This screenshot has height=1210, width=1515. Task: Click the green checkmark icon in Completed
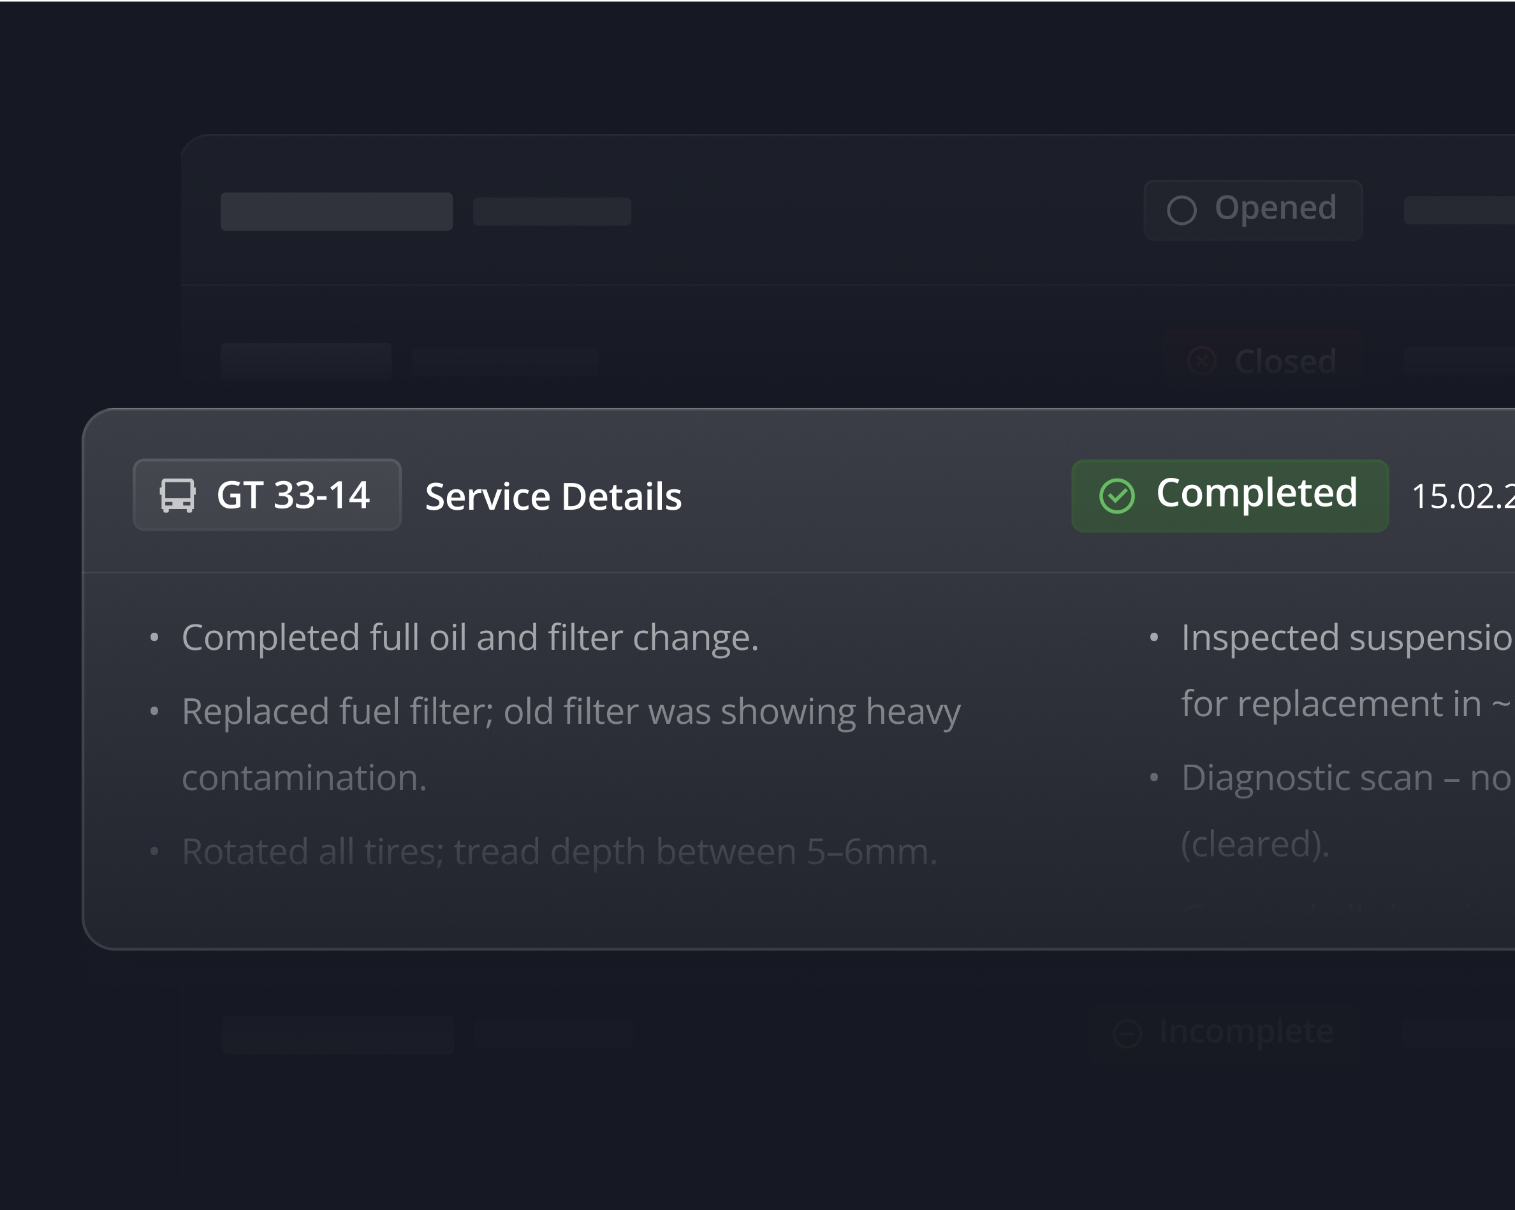[1116, 496]
